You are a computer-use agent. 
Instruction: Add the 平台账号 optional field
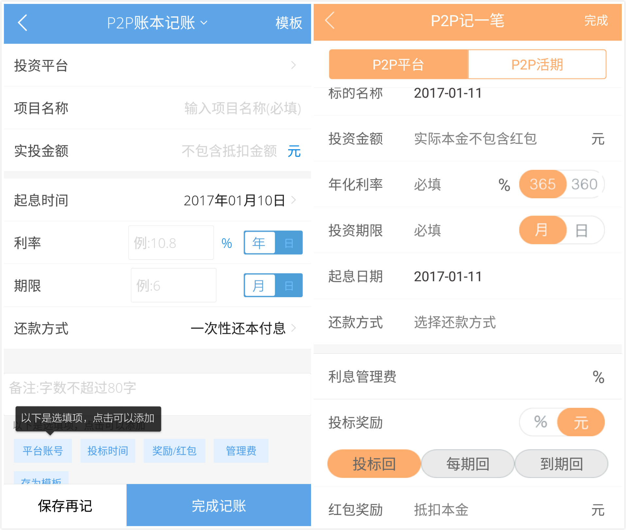(43, 451)
